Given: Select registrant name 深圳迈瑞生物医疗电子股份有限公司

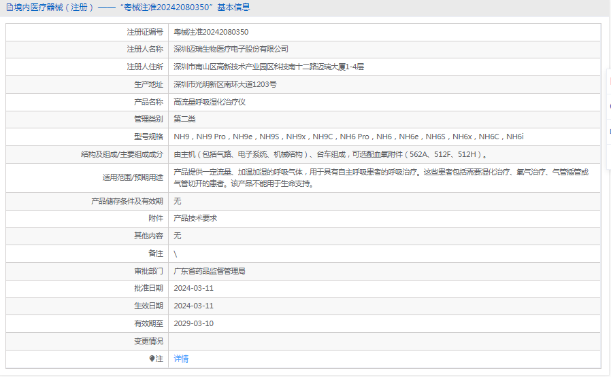Looking at the screenshot, I should click(231, 49).
